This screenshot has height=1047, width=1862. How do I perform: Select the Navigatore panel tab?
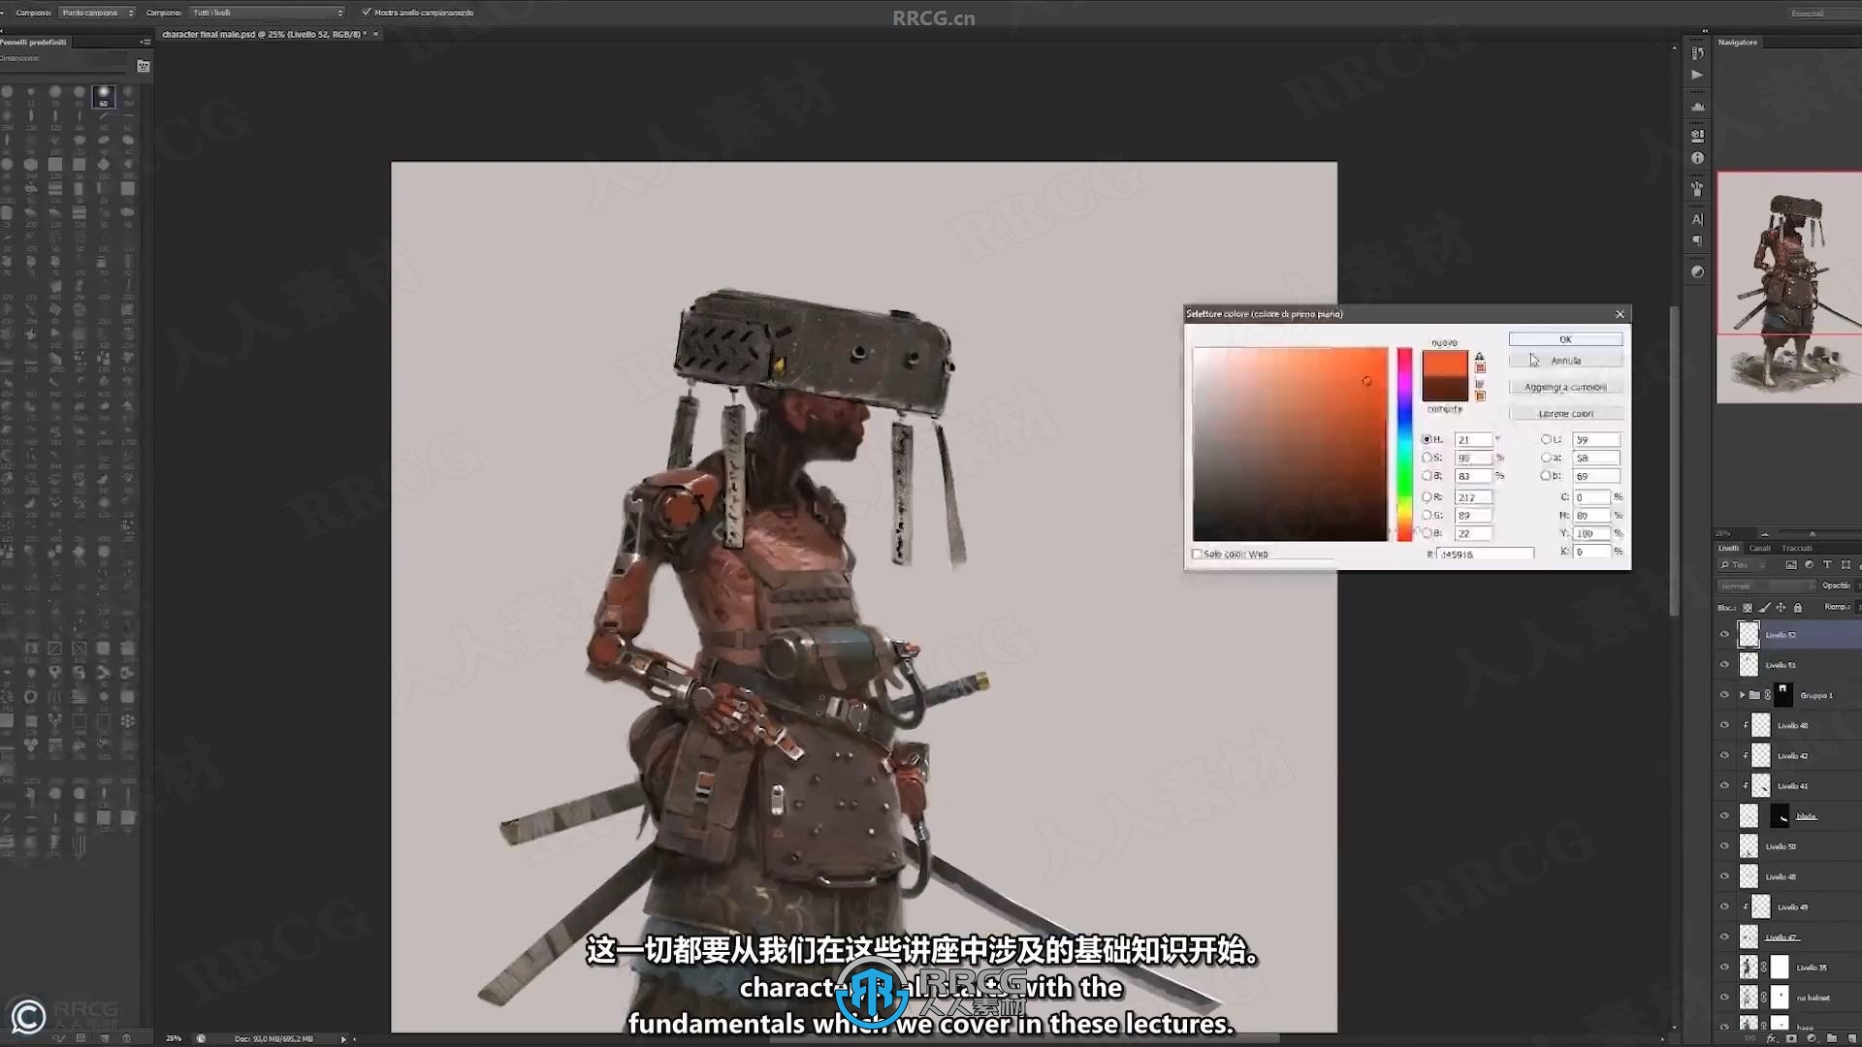pos(1738,43)
